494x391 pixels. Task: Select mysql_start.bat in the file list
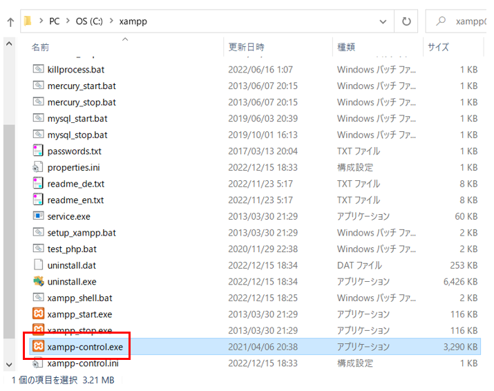(77, 119)
